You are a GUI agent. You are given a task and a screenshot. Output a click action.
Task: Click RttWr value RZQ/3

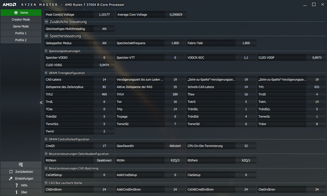pos(175,160)
